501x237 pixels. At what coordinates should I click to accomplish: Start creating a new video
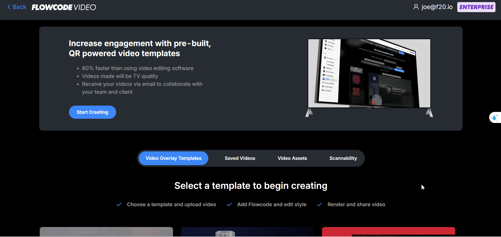click(x=92, y=112)
